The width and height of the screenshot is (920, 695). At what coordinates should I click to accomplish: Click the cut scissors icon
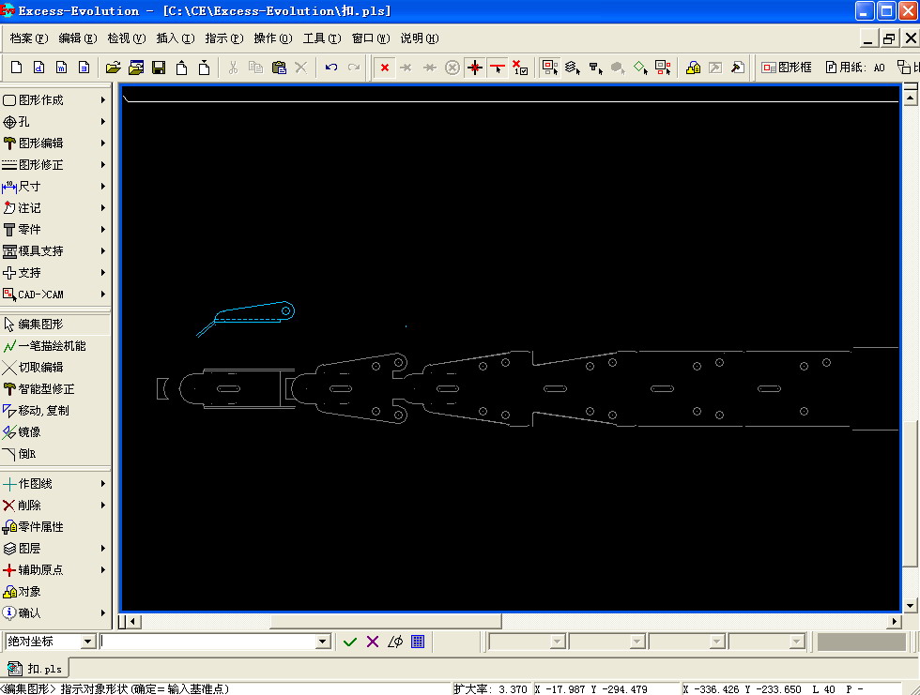pyautogui.click(x=233, y=68)
